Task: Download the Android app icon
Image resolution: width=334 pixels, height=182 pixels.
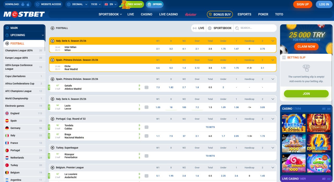Action: click(23, 4)
